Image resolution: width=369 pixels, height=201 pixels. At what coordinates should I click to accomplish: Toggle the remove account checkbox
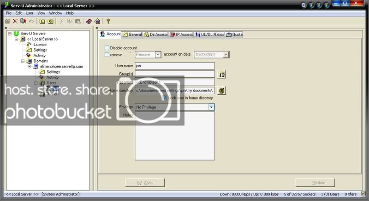point(107,55)
